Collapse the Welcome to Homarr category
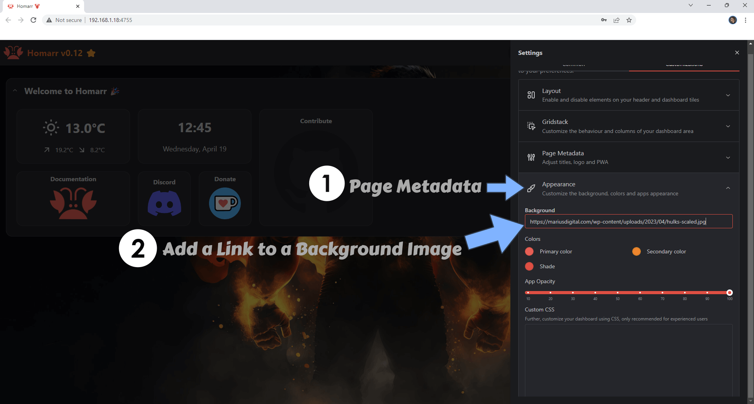The image size is (754, 404). click(x=15, y=91)
